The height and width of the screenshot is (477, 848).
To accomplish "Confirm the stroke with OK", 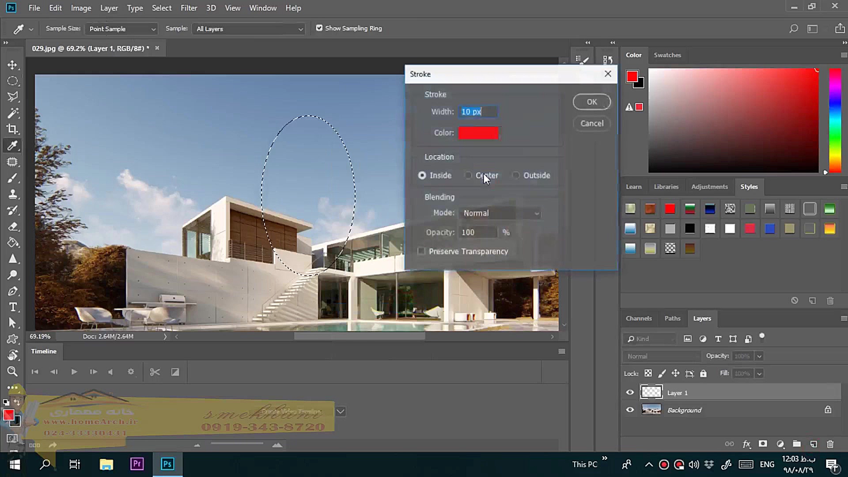I will pyautogui.click(x=591, y=102).
